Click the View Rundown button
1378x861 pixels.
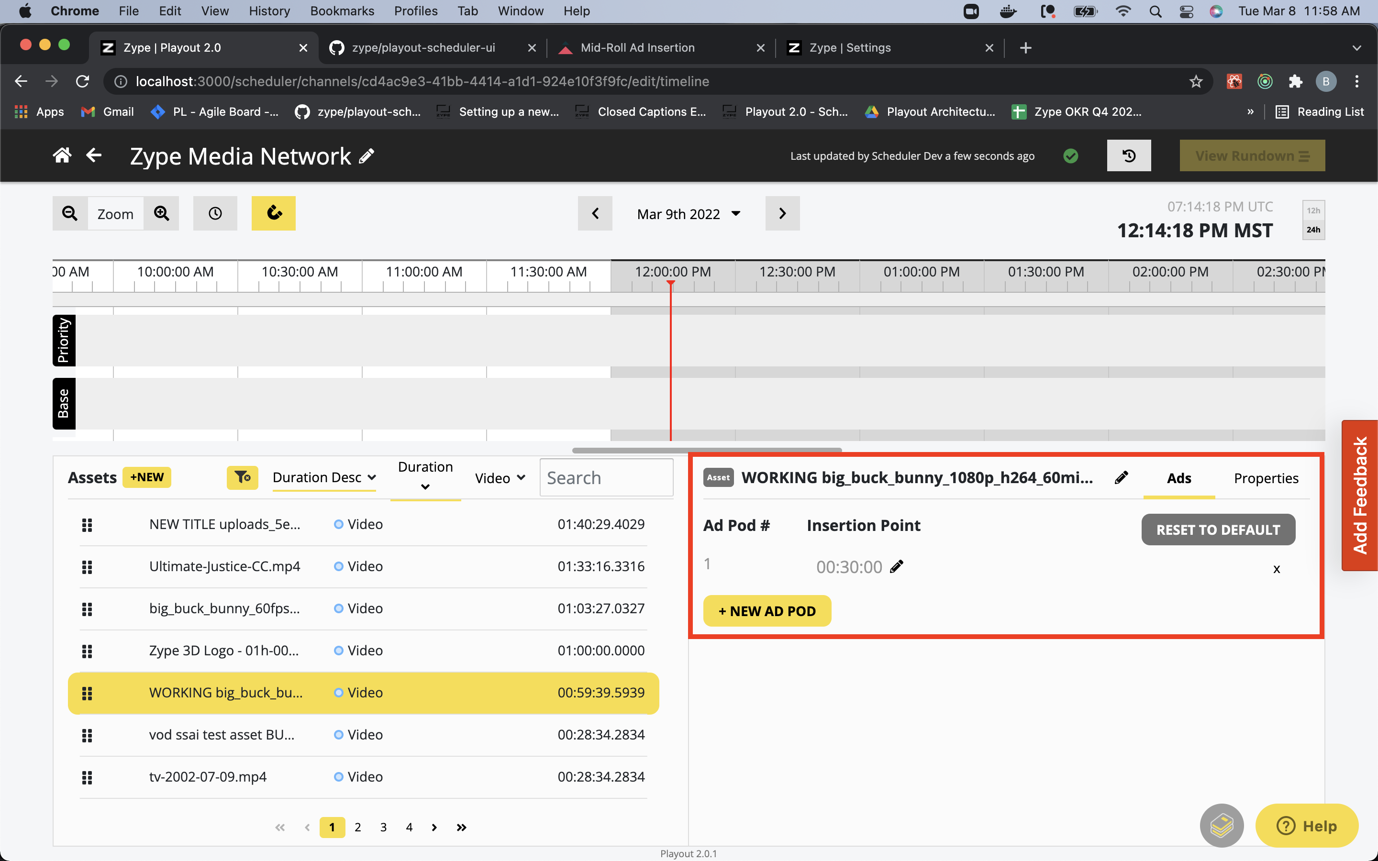click(1252, 155)
